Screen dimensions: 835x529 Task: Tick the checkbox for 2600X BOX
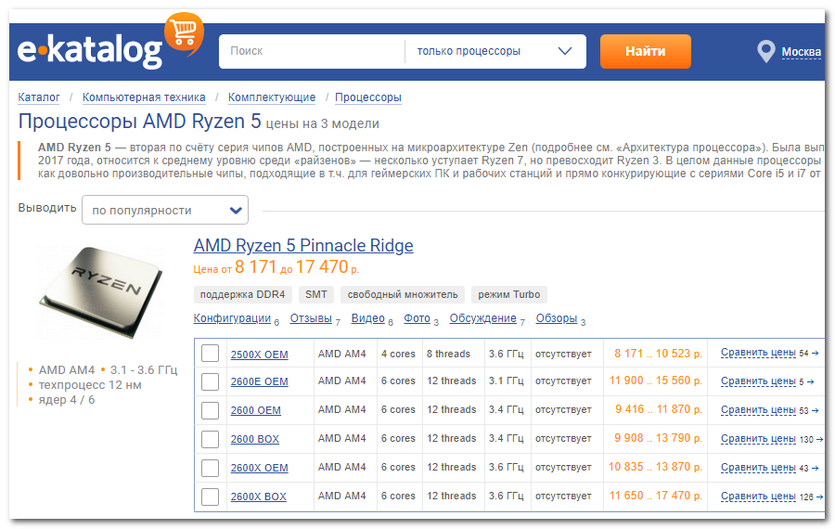211,497
